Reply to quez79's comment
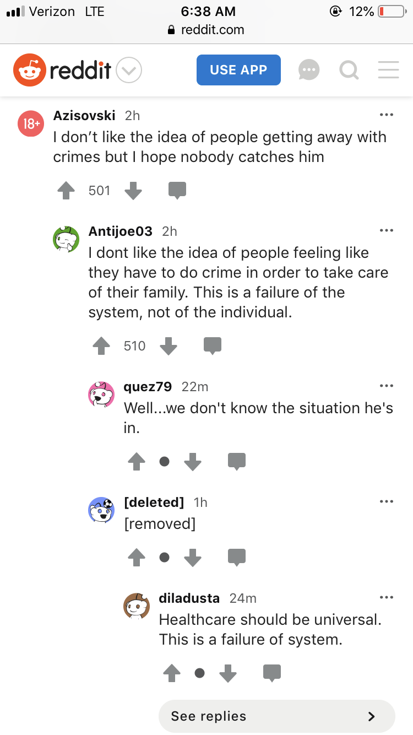This screenshot has width=413, height=735. pos(237,462)
